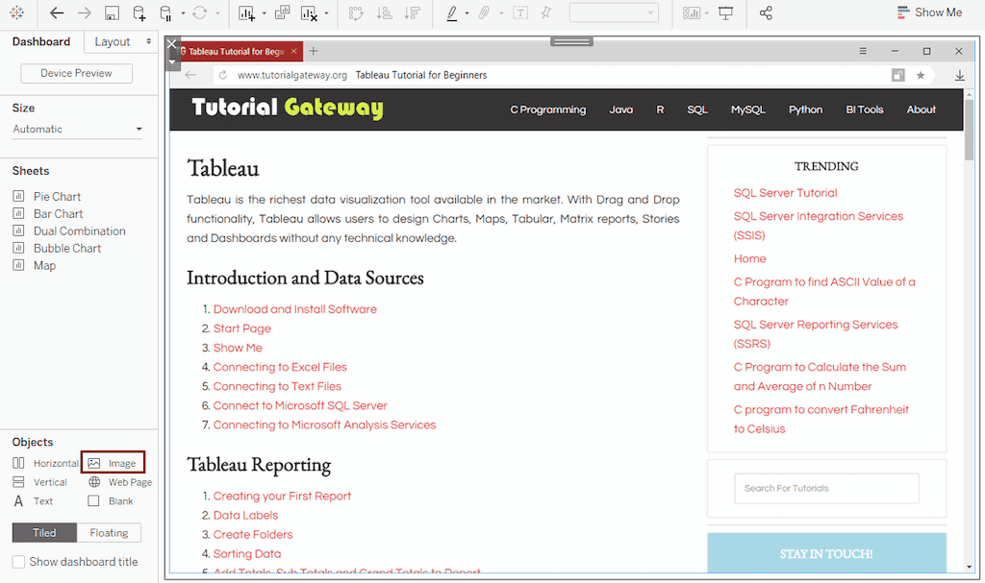985x583 pixels.
Task: Click the Show/Hide cards icon
Action: pos(691,13)
